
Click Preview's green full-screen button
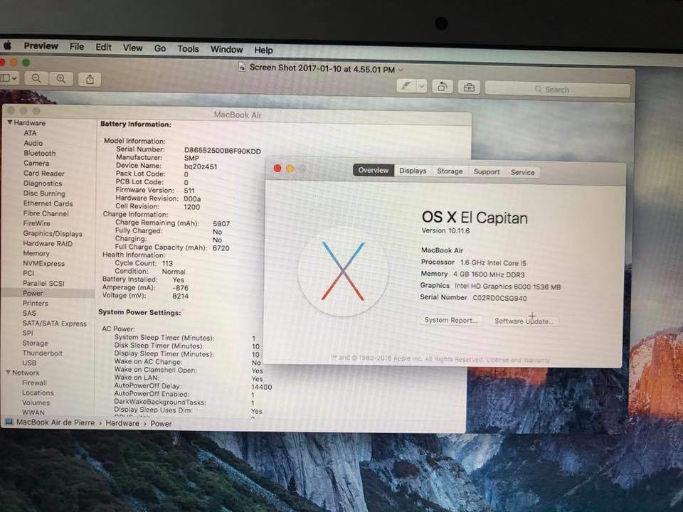pyautogui.click(x=26, y=63)
